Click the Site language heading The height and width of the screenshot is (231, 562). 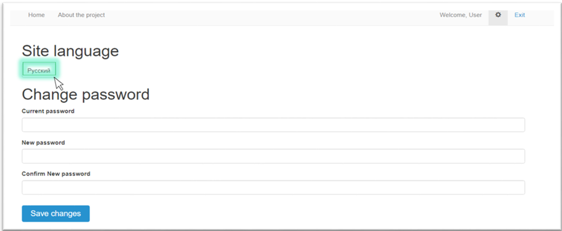[x=70, y=51]
